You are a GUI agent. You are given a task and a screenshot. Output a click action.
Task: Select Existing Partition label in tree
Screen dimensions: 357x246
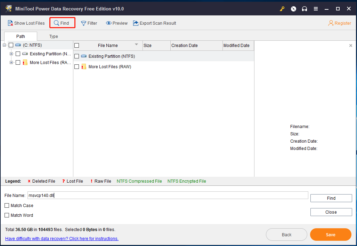coord(50,54)
